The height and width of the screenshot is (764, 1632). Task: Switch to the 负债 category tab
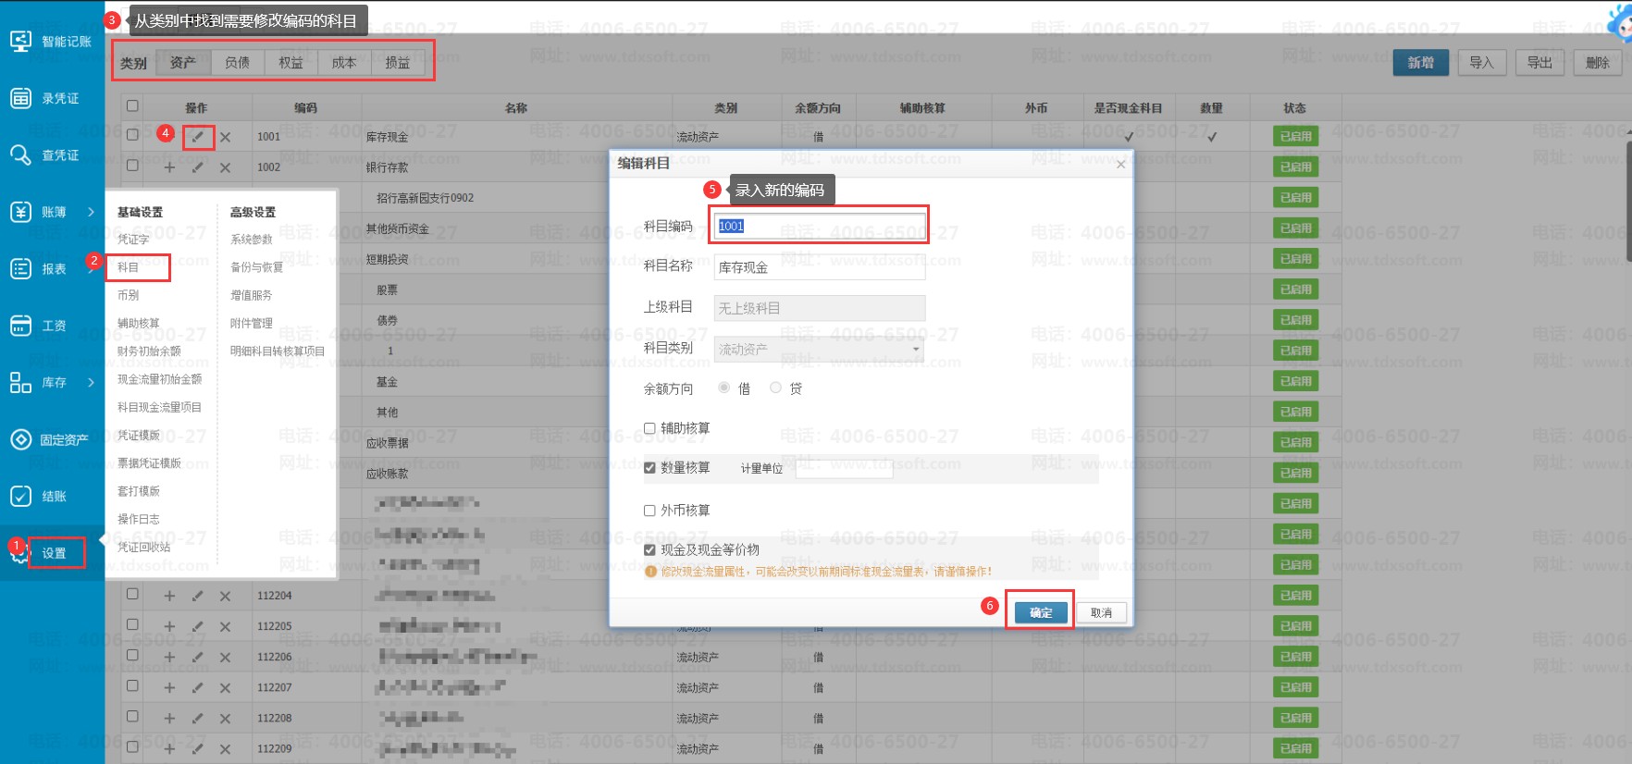coord(237,62)
